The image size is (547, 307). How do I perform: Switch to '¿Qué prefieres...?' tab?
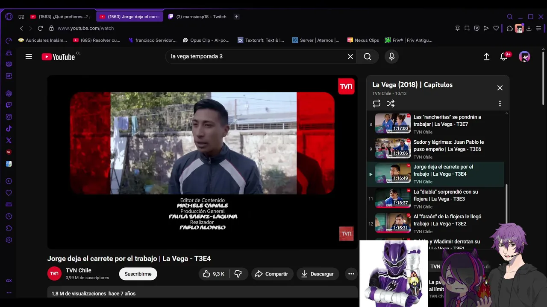click(x=60, y=17)
